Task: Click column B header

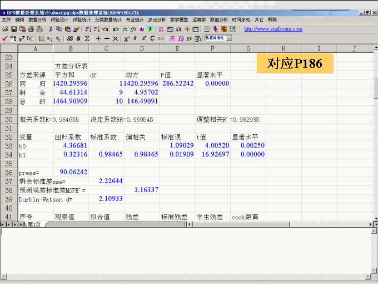Action: [x=71, y=48]
